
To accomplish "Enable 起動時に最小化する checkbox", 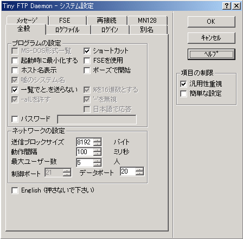I will (15, 61).
